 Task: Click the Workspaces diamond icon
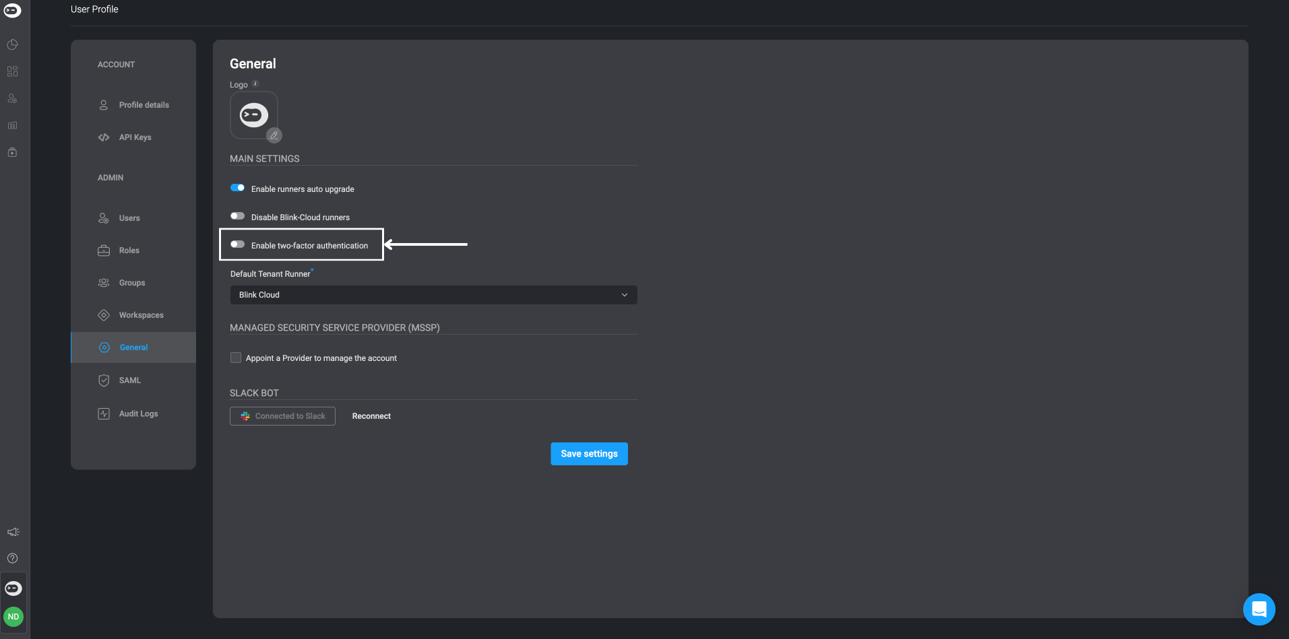(x=104, y=315)
